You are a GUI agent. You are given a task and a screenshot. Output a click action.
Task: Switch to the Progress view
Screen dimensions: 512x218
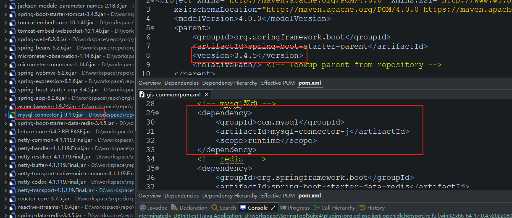coord(295,208)
